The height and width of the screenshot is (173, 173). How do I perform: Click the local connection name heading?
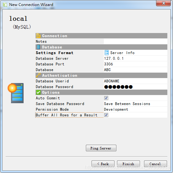pos(18,19)
